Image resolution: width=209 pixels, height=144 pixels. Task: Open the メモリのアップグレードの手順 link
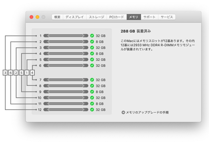(x=147, y=112)
